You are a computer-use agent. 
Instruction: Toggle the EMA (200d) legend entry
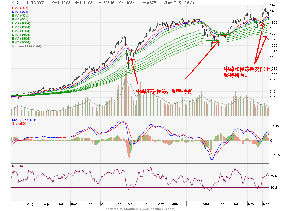(22, 43)
